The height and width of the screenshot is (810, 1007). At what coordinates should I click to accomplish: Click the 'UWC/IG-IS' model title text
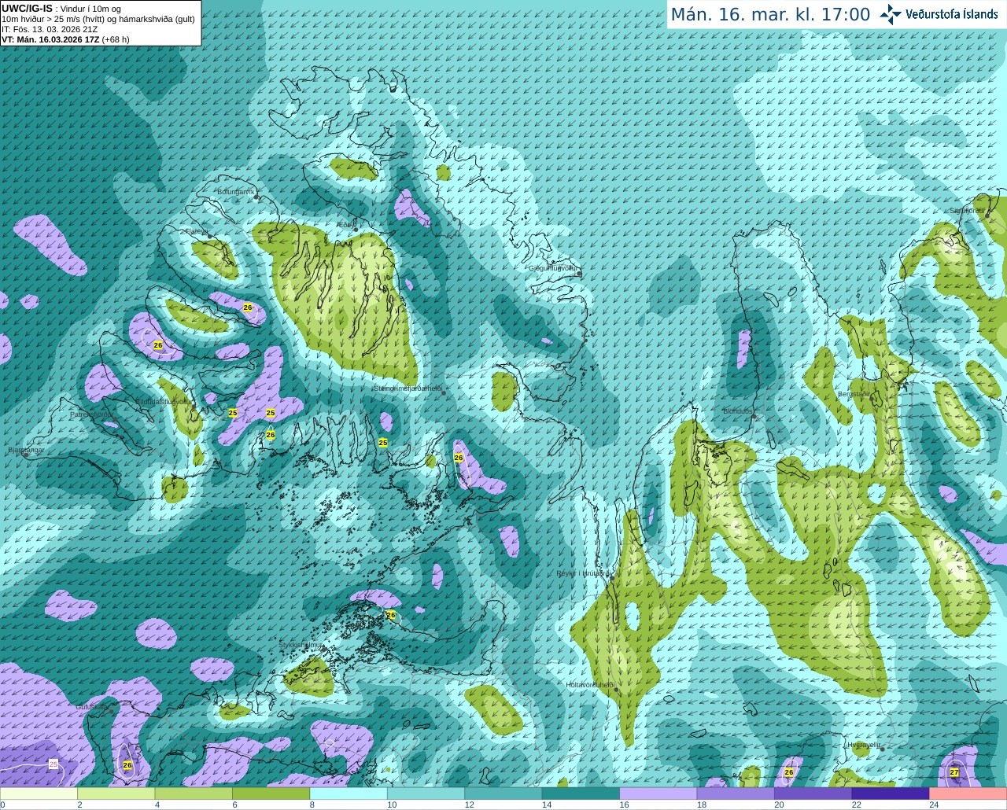[x=27, y=9]
